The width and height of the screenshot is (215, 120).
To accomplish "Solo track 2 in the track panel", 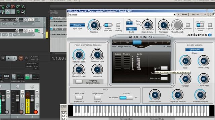I will 33,31.
